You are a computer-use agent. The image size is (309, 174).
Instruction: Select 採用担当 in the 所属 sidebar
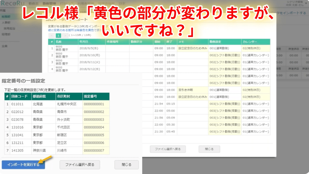coord(9,28)
